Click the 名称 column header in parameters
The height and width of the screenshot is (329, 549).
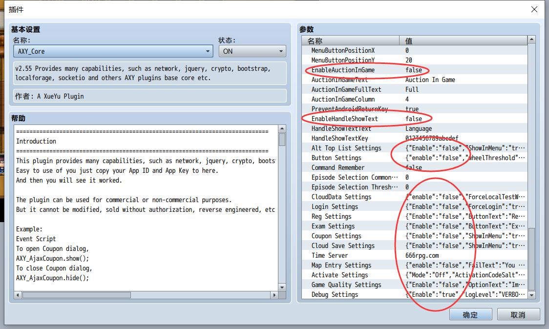[x=351, y=41]
